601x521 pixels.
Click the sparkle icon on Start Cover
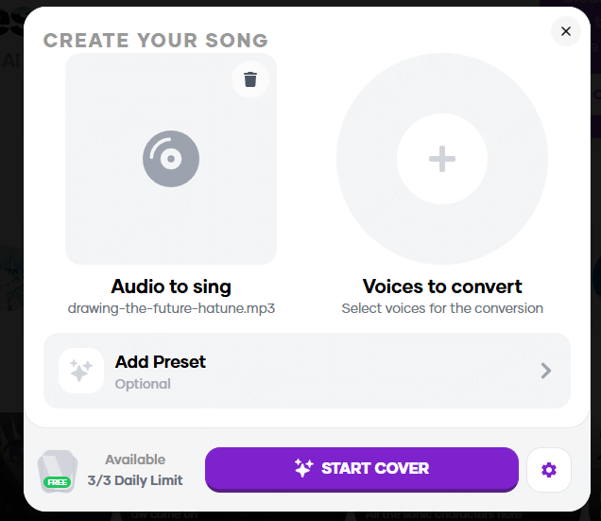[x=303, y=468]
